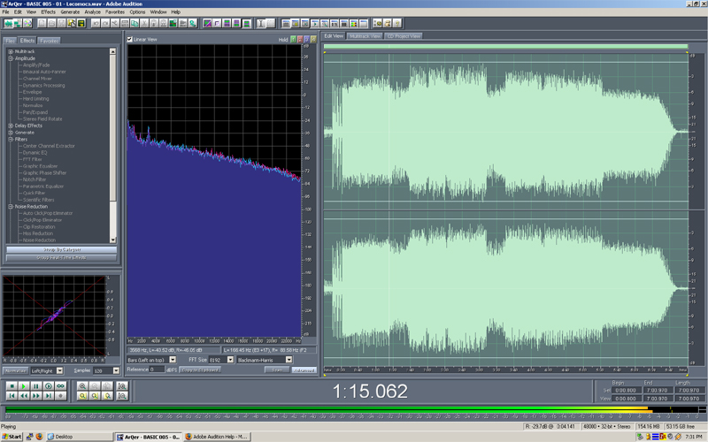
Task: Pause playback with the Pause button
Action: [x=36, y=386]
